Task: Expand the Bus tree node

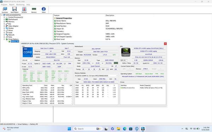Action: tap(4, 24)
